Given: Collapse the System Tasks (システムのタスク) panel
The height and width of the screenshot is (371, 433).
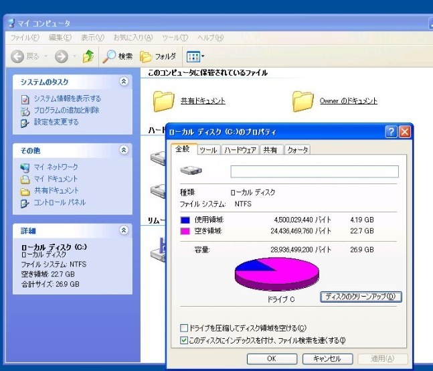Looking at the screenshot, I should tap(123, 81).
